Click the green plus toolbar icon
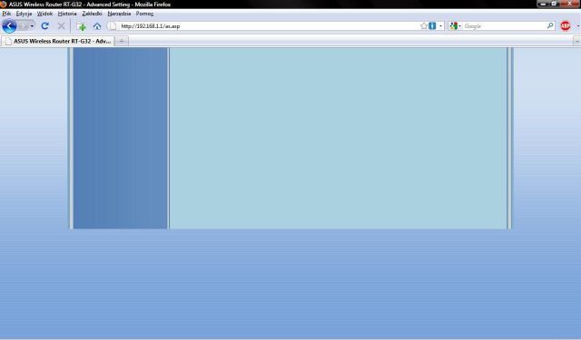Screen dimensions: 581x340 [81, 26]
